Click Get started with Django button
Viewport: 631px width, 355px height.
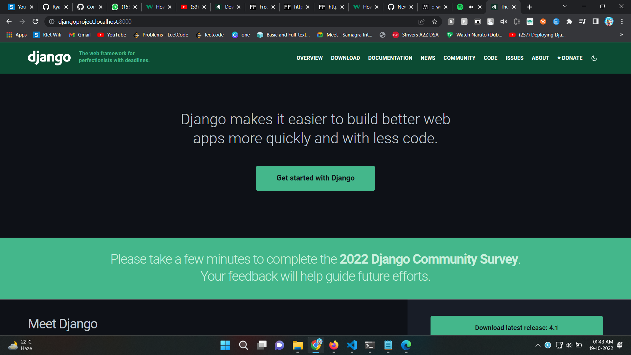[315, 178]
